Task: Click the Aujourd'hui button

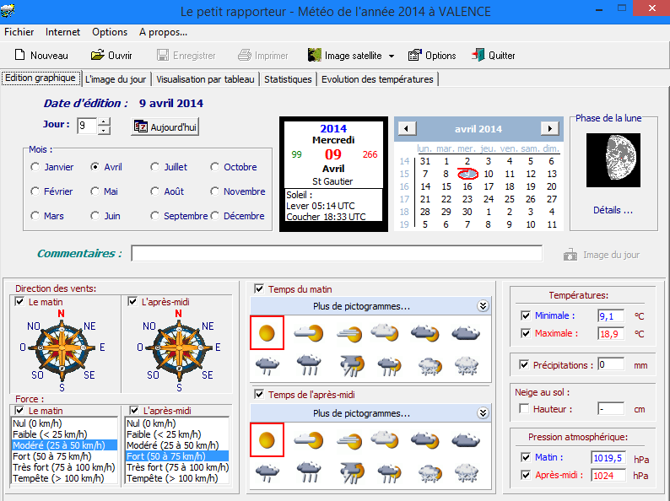Action: pyautogui.click(x=165, y=127)
